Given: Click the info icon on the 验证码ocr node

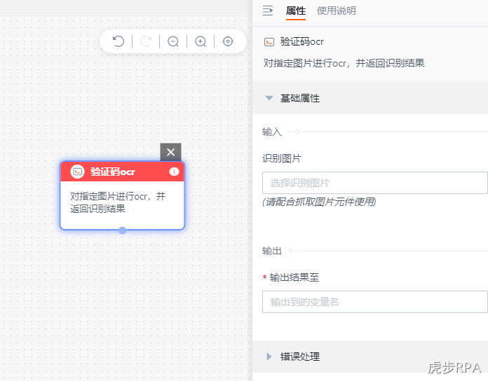Looking at the screenshot, I should (174, 172).
